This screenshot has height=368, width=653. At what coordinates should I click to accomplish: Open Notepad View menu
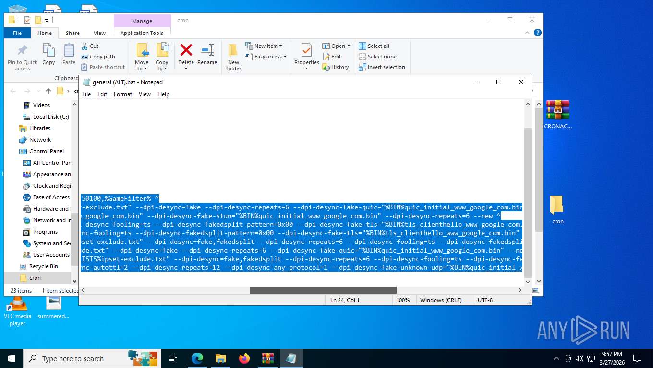coord(145,94)
